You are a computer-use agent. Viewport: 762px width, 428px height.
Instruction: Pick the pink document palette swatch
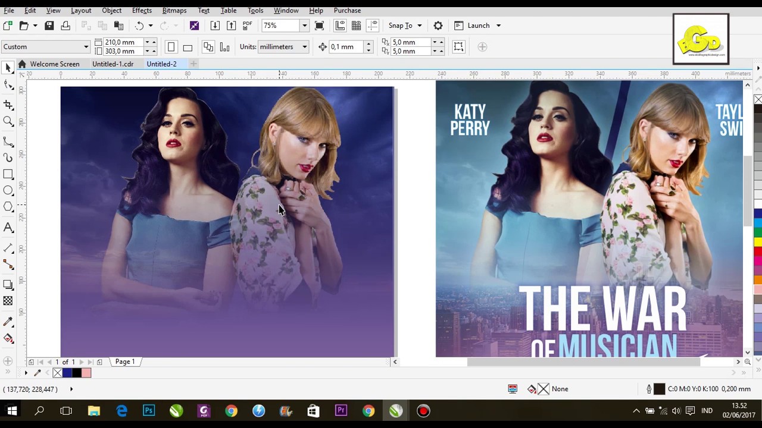tap(86, 373)
